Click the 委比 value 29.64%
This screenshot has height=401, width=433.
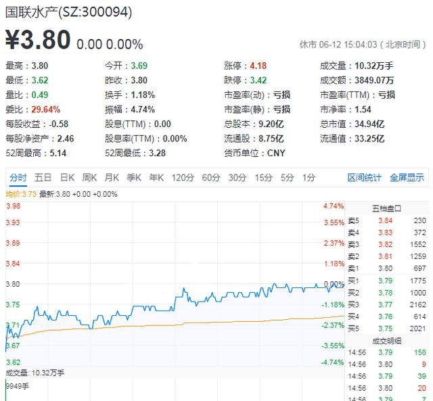(45, 110)
